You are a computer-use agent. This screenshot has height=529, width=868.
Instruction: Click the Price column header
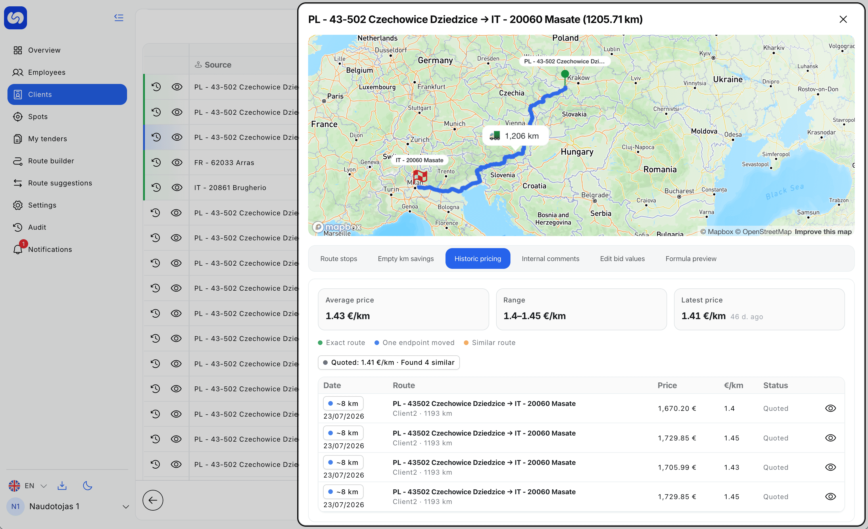[667, 385]
